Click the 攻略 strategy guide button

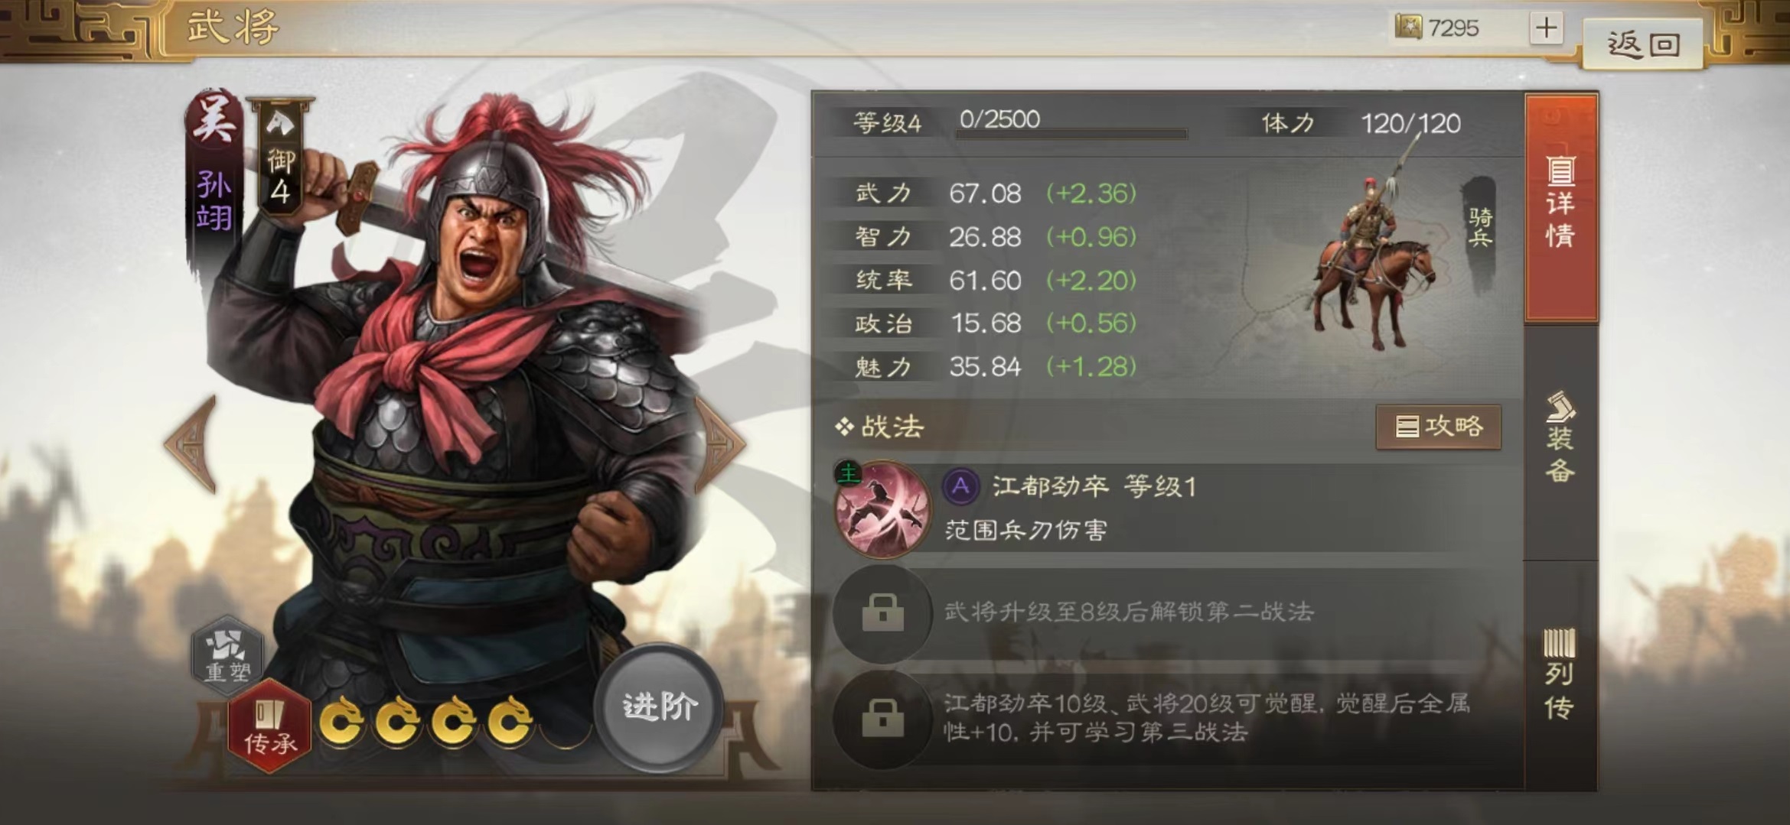pos(1438,427)
